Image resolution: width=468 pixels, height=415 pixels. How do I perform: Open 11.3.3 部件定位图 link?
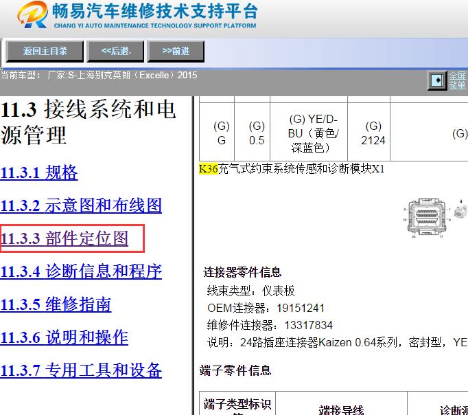(x=65, y=238)
